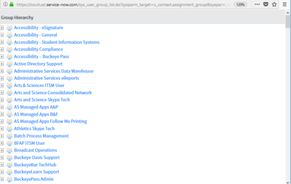Click the scrollbar up arrow
The height and width of the screenshot is (184, 291).
tap(288, 13)
